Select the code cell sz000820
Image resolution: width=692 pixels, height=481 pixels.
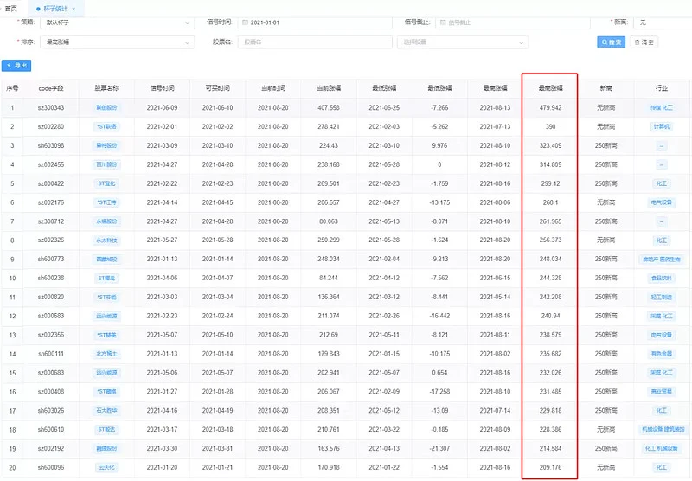tap(51, 297)
